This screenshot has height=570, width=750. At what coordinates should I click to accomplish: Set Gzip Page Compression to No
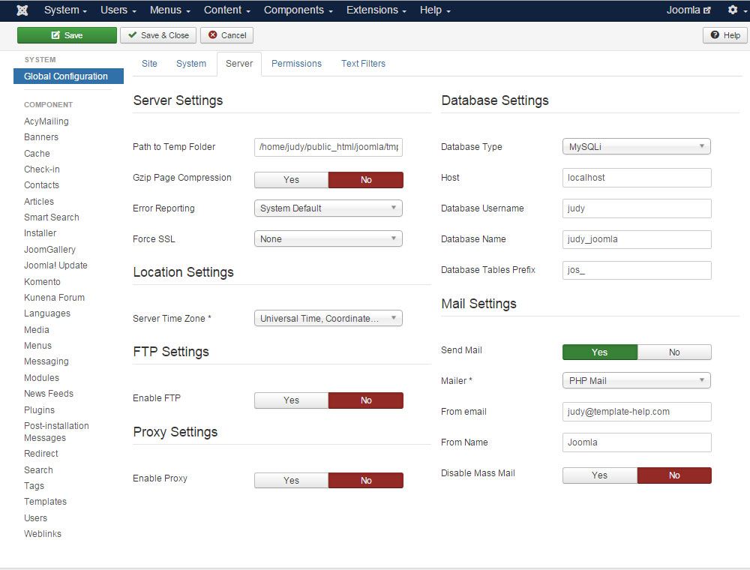366,180
